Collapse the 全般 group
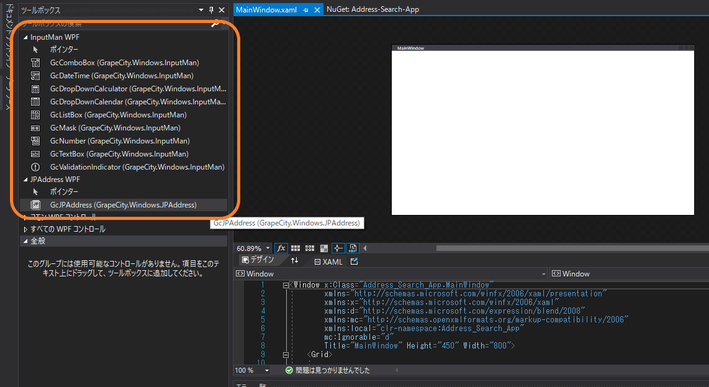Screen dimensions: 709x387 25,241
